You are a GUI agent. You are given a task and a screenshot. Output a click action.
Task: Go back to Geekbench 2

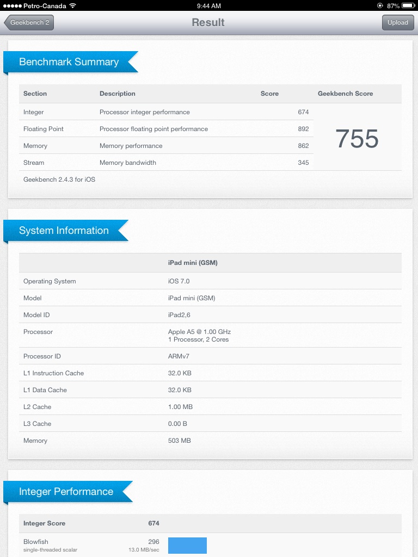click(x=29, y=22)
